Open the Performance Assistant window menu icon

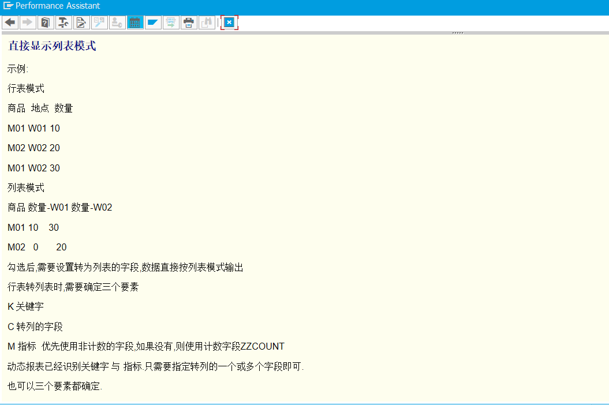[x=8, y=5]
